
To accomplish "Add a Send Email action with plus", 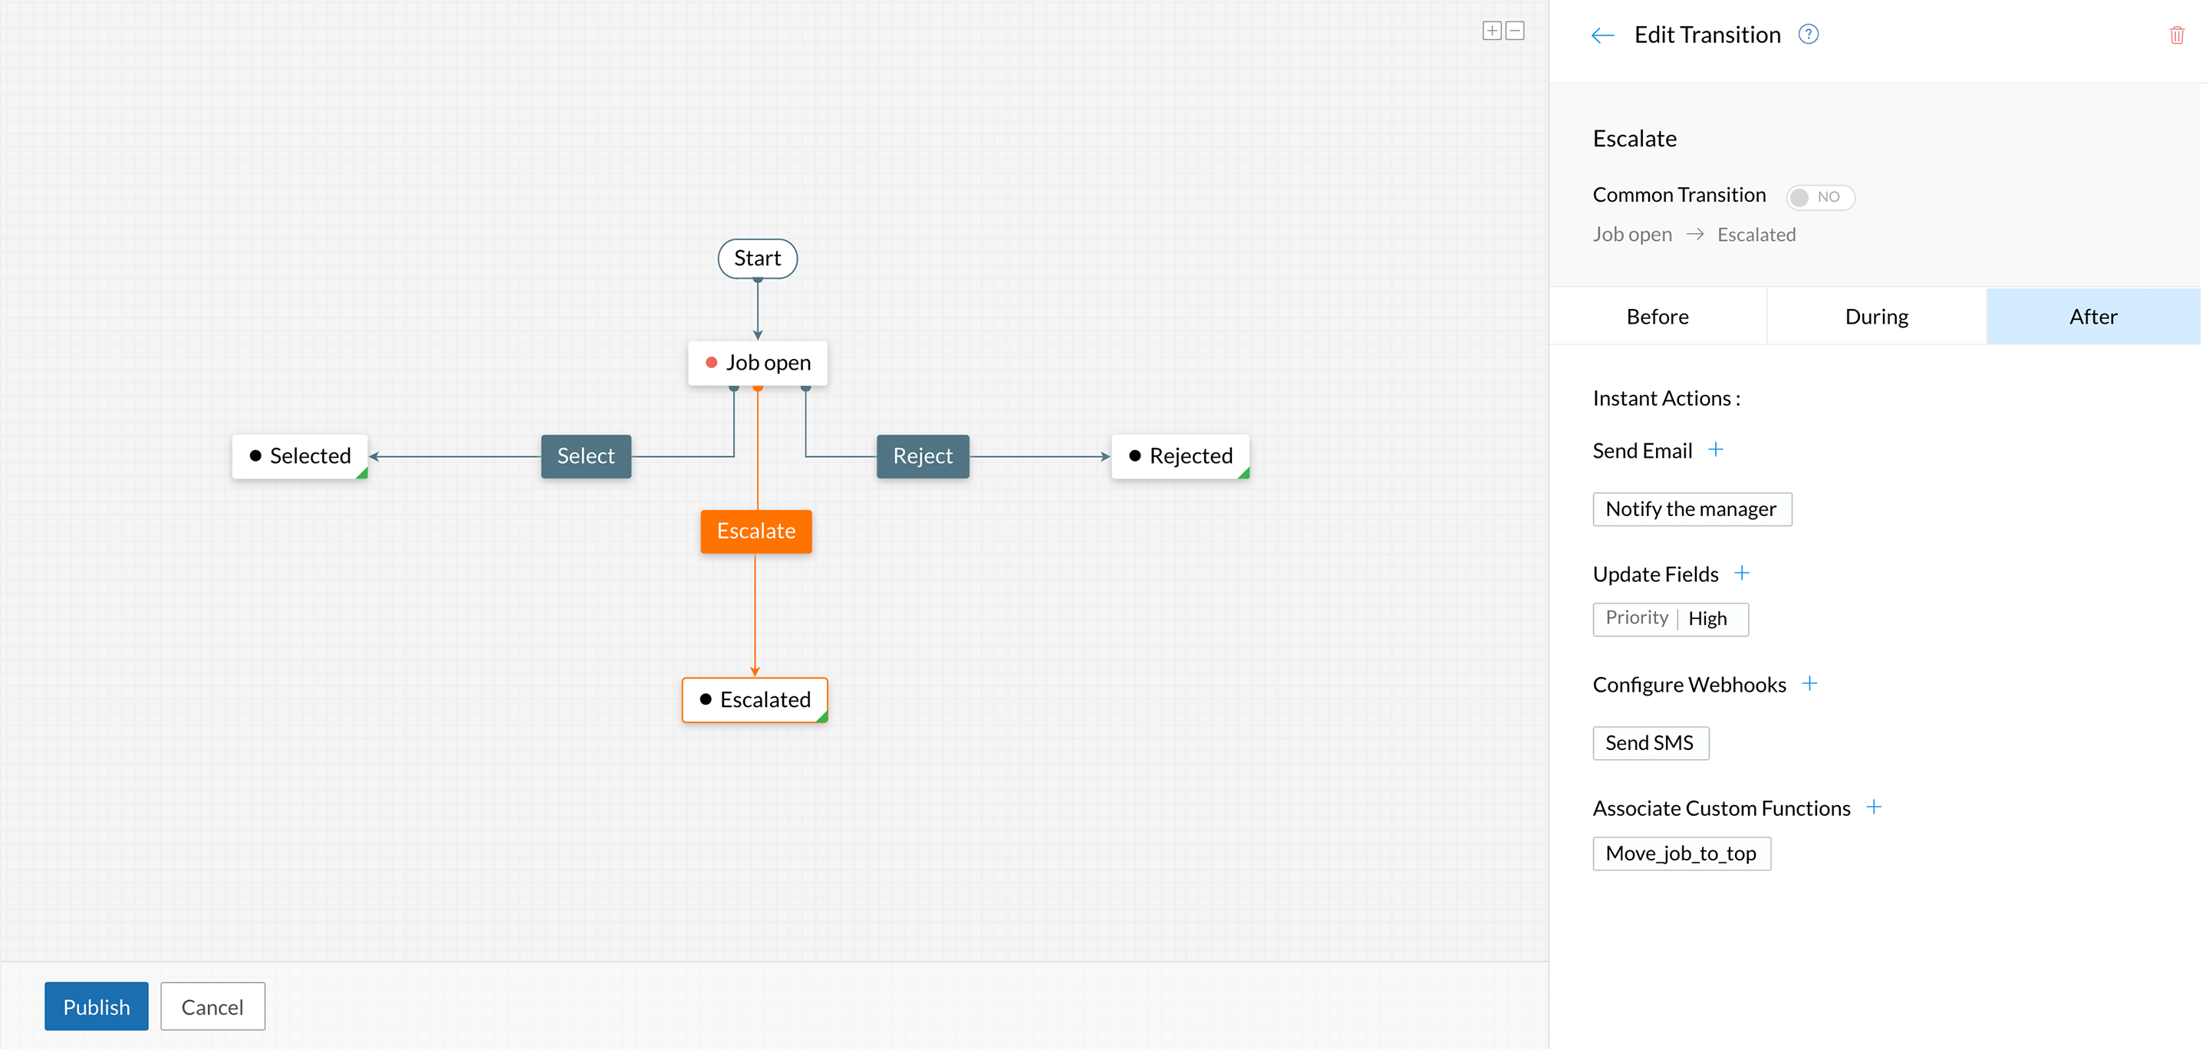I will click(x=1715, y=450).
